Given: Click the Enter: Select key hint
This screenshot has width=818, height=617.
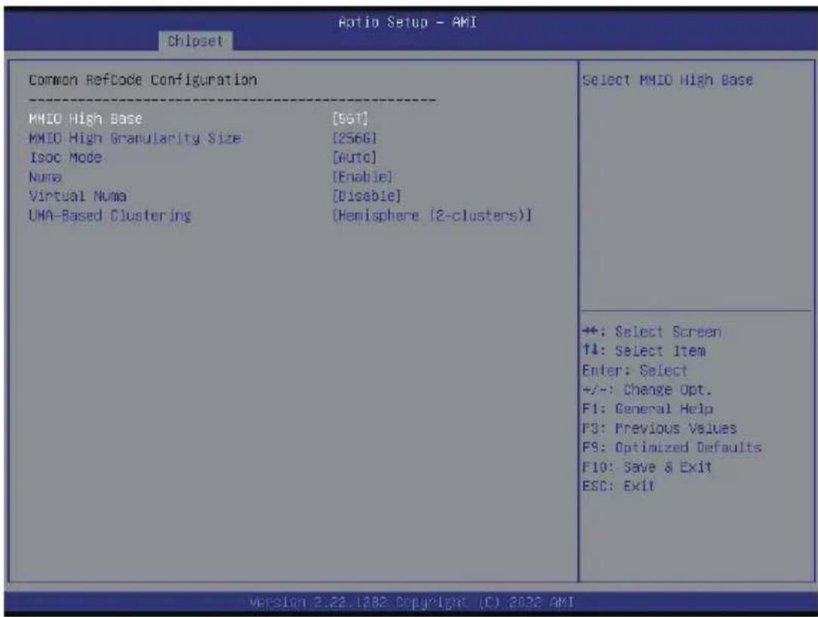Looking at the screenshot, I should (x=635, y=370).
